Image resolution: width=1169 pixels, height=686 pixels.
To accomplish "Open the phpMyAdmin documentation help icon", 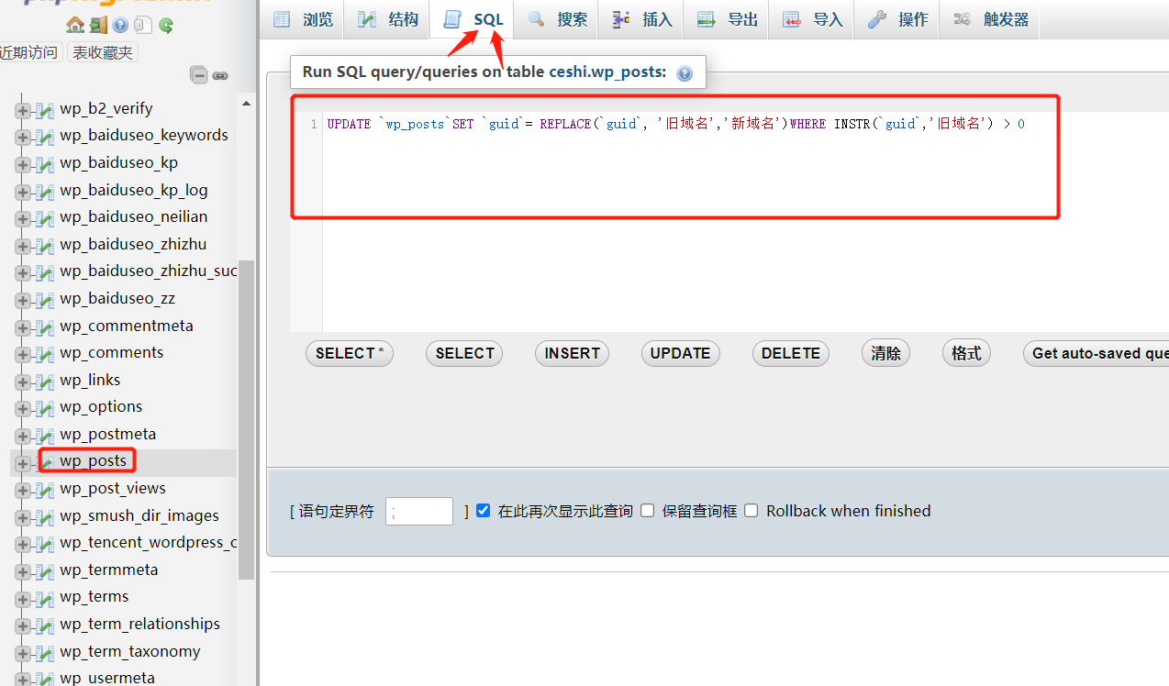I will pyautogui.click(x=120, y=25).
